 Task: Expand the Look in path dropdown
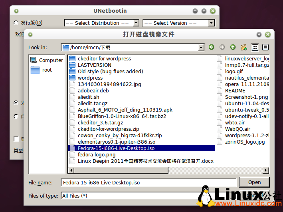[201, 48]
